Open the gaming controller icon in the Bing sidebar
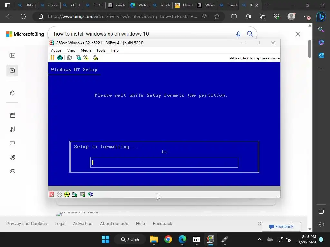 click(13, 171)
